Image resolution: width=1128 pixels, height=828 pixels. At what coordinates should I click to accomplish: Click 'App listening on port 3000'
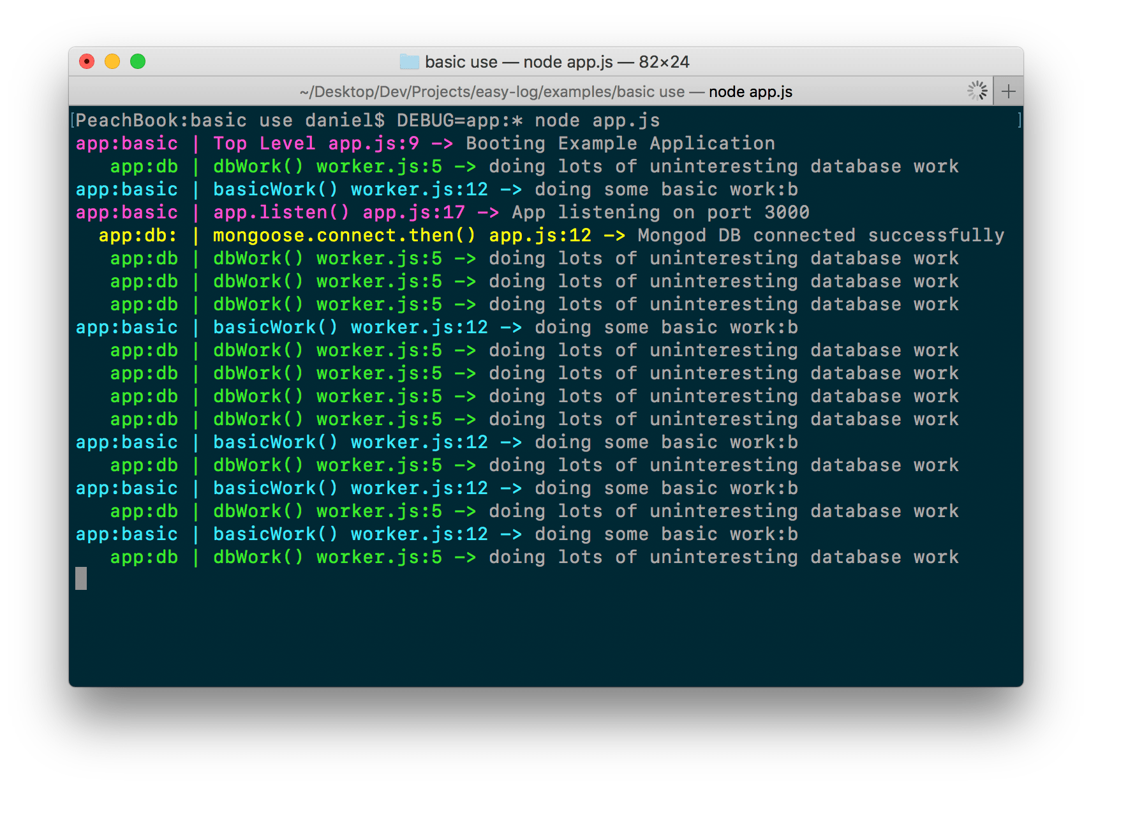(660, 213)
